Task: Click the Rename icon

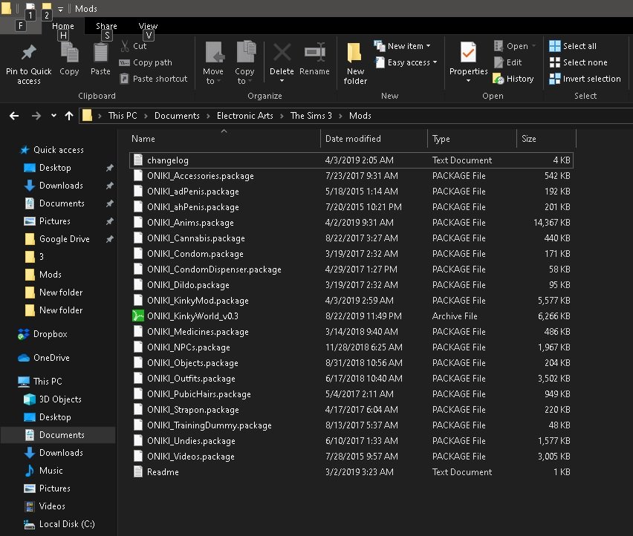Action: pyautogui.click(x=315, y=53)
